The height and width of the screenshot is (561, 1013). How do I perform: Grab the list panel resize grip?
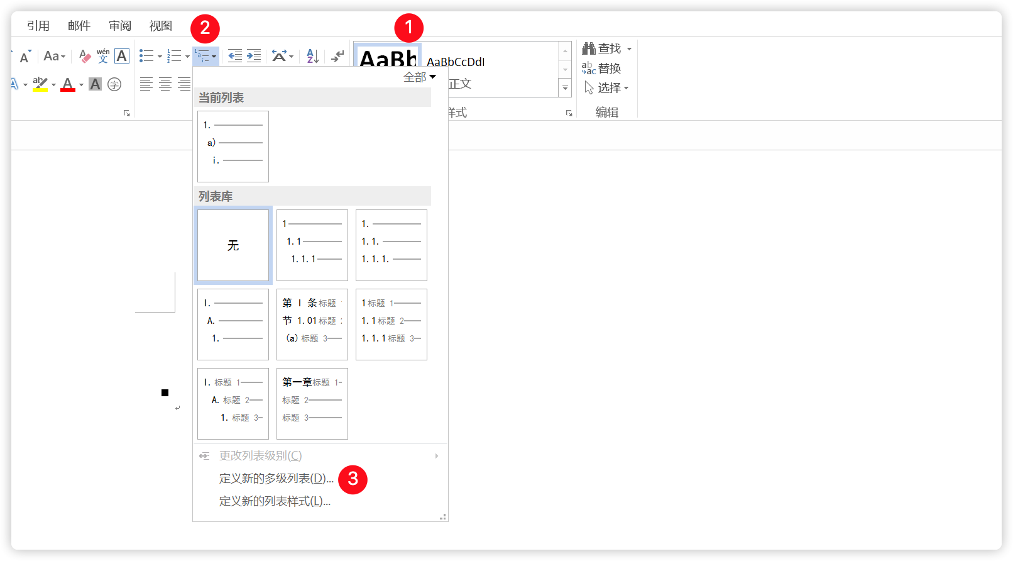pos(443,517)
